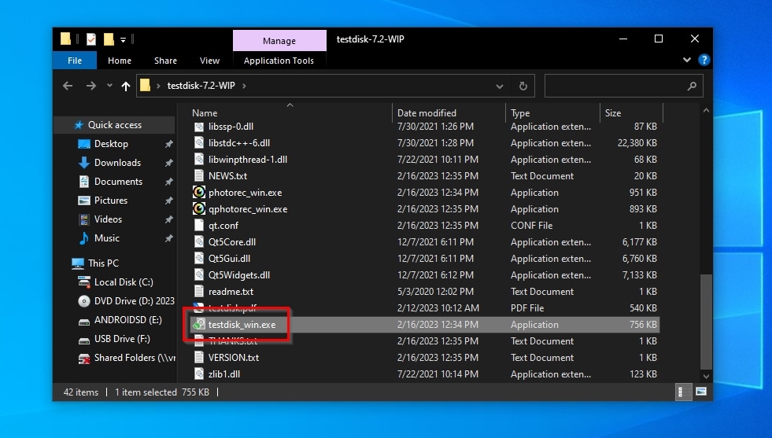Open the File menu
The image size is (772, 438).
point(75,61)
